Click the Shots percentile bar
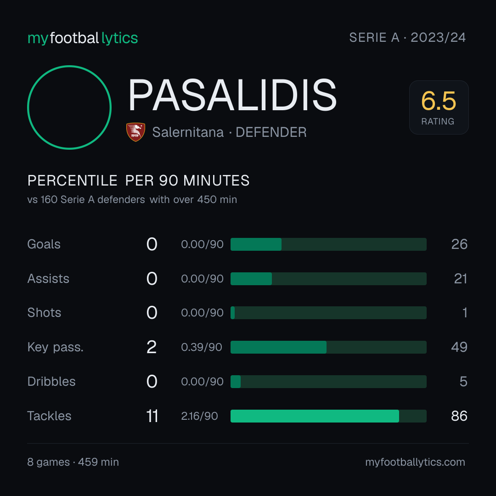 [328, 313]
